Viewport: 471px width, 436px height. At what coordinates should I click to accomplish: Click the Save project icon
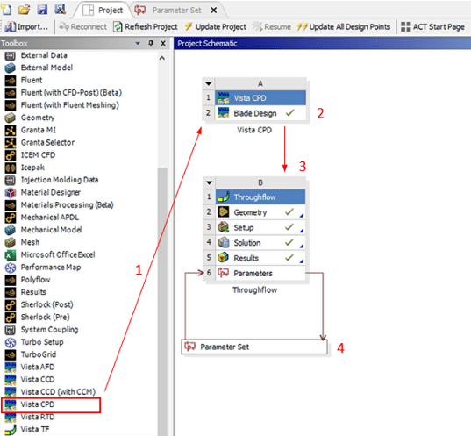click(x=42, y=10)
